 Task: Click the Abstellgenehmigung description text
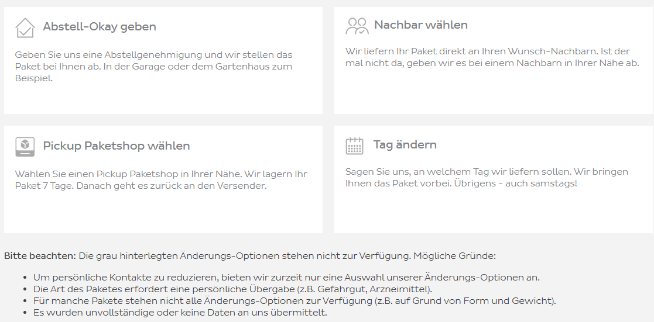coord(153,66)
